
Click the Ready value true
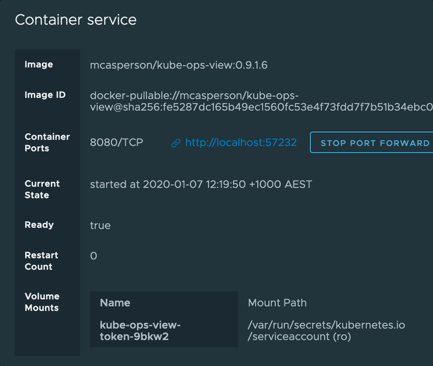(100, 225)
